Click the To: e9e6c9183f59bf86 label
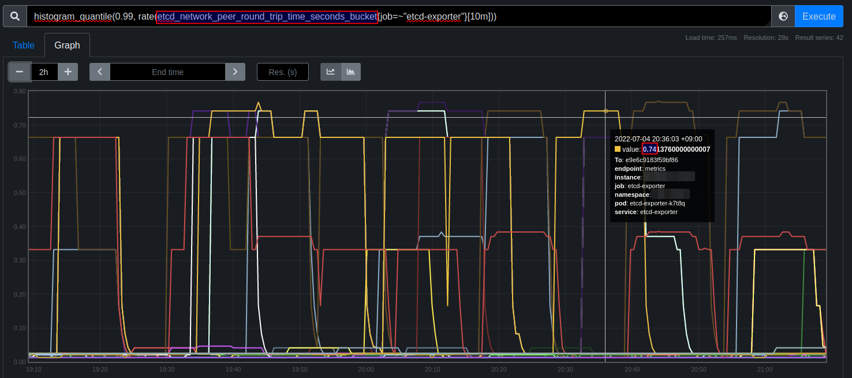Image resolution: width=852 pixels, height=378 pixels. pyautogui.click(x=647, y=160)
